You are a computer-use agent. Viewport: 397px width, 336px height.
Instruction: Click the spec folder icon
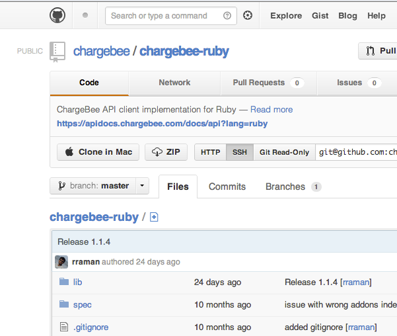[64, 304]
